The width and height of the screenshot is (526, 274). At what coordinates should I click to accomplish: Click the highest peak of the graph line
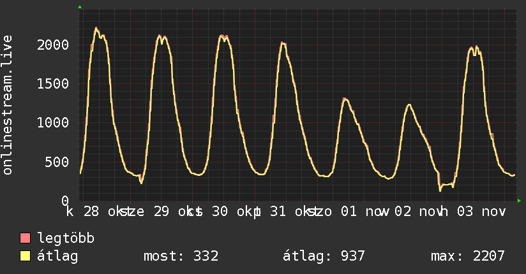(96, 28)
